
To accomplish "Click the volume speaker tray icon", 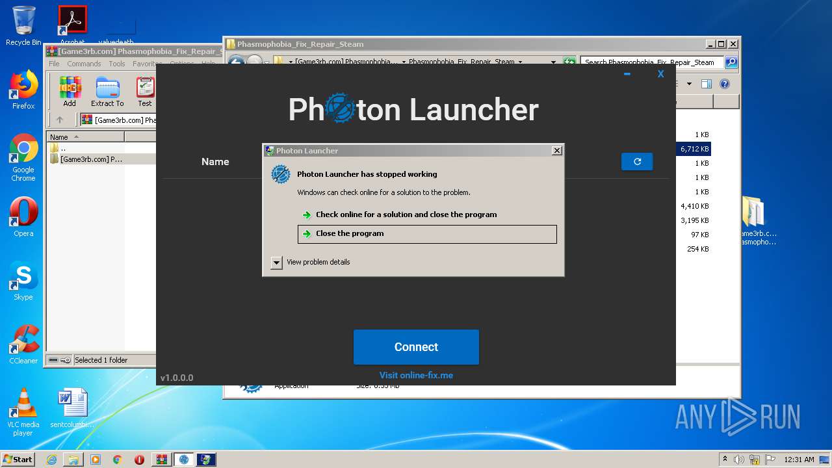I will pos(739,460).
